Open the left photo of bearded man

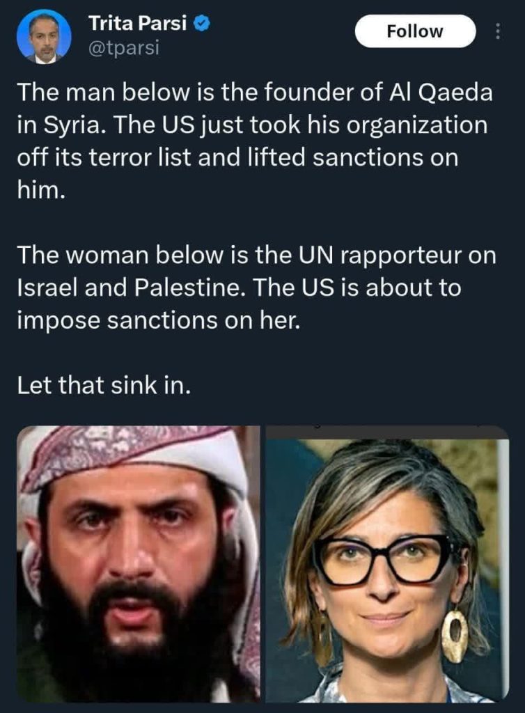[x=139, y=564]
